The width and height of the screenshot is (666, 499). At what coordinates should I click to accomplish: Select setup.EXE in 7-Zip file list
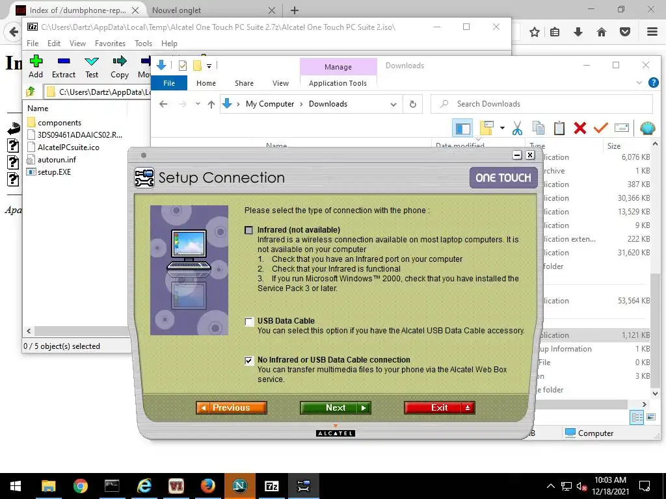click(54, 172)
